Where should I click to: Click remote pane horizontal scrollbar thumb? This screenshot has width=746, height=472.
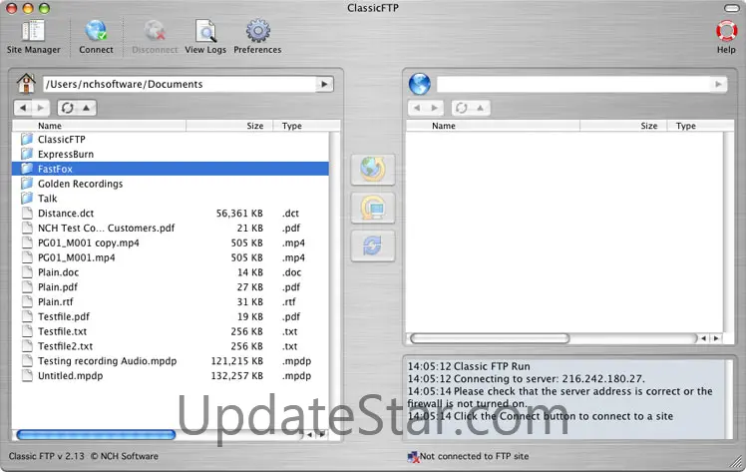490,338
